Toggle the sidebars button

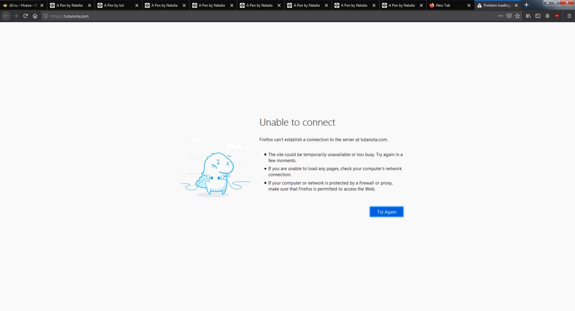coord(538,16)
